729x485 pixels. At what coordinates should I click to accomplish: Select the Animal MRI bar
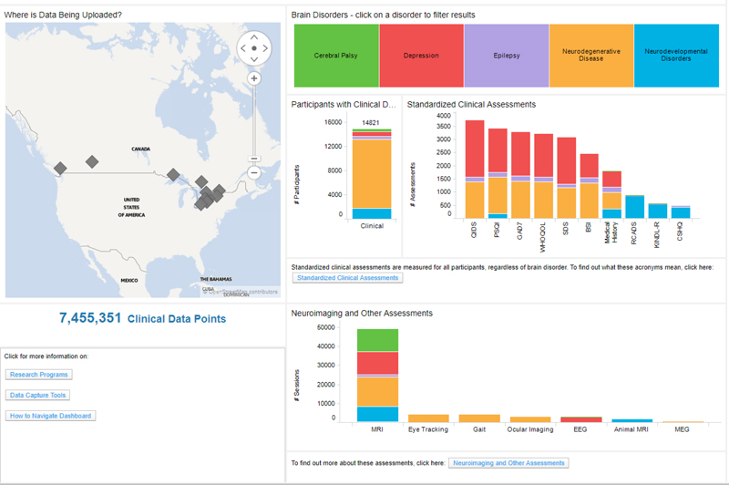tap(631, 420)
